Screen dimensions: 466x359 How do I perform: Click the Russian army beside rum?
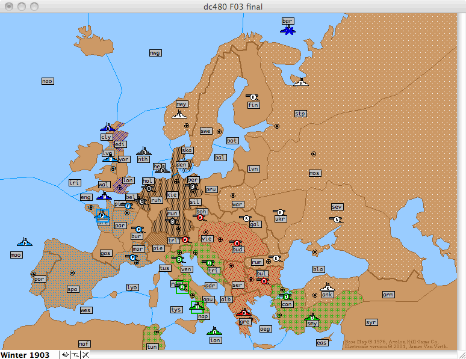(276, 258)
